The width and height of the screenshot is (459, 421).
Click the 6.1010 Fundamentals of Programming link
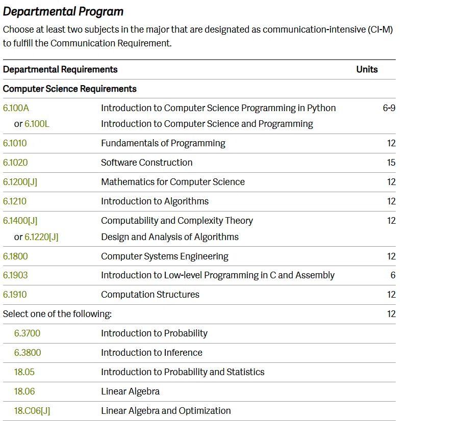point(15,143)
